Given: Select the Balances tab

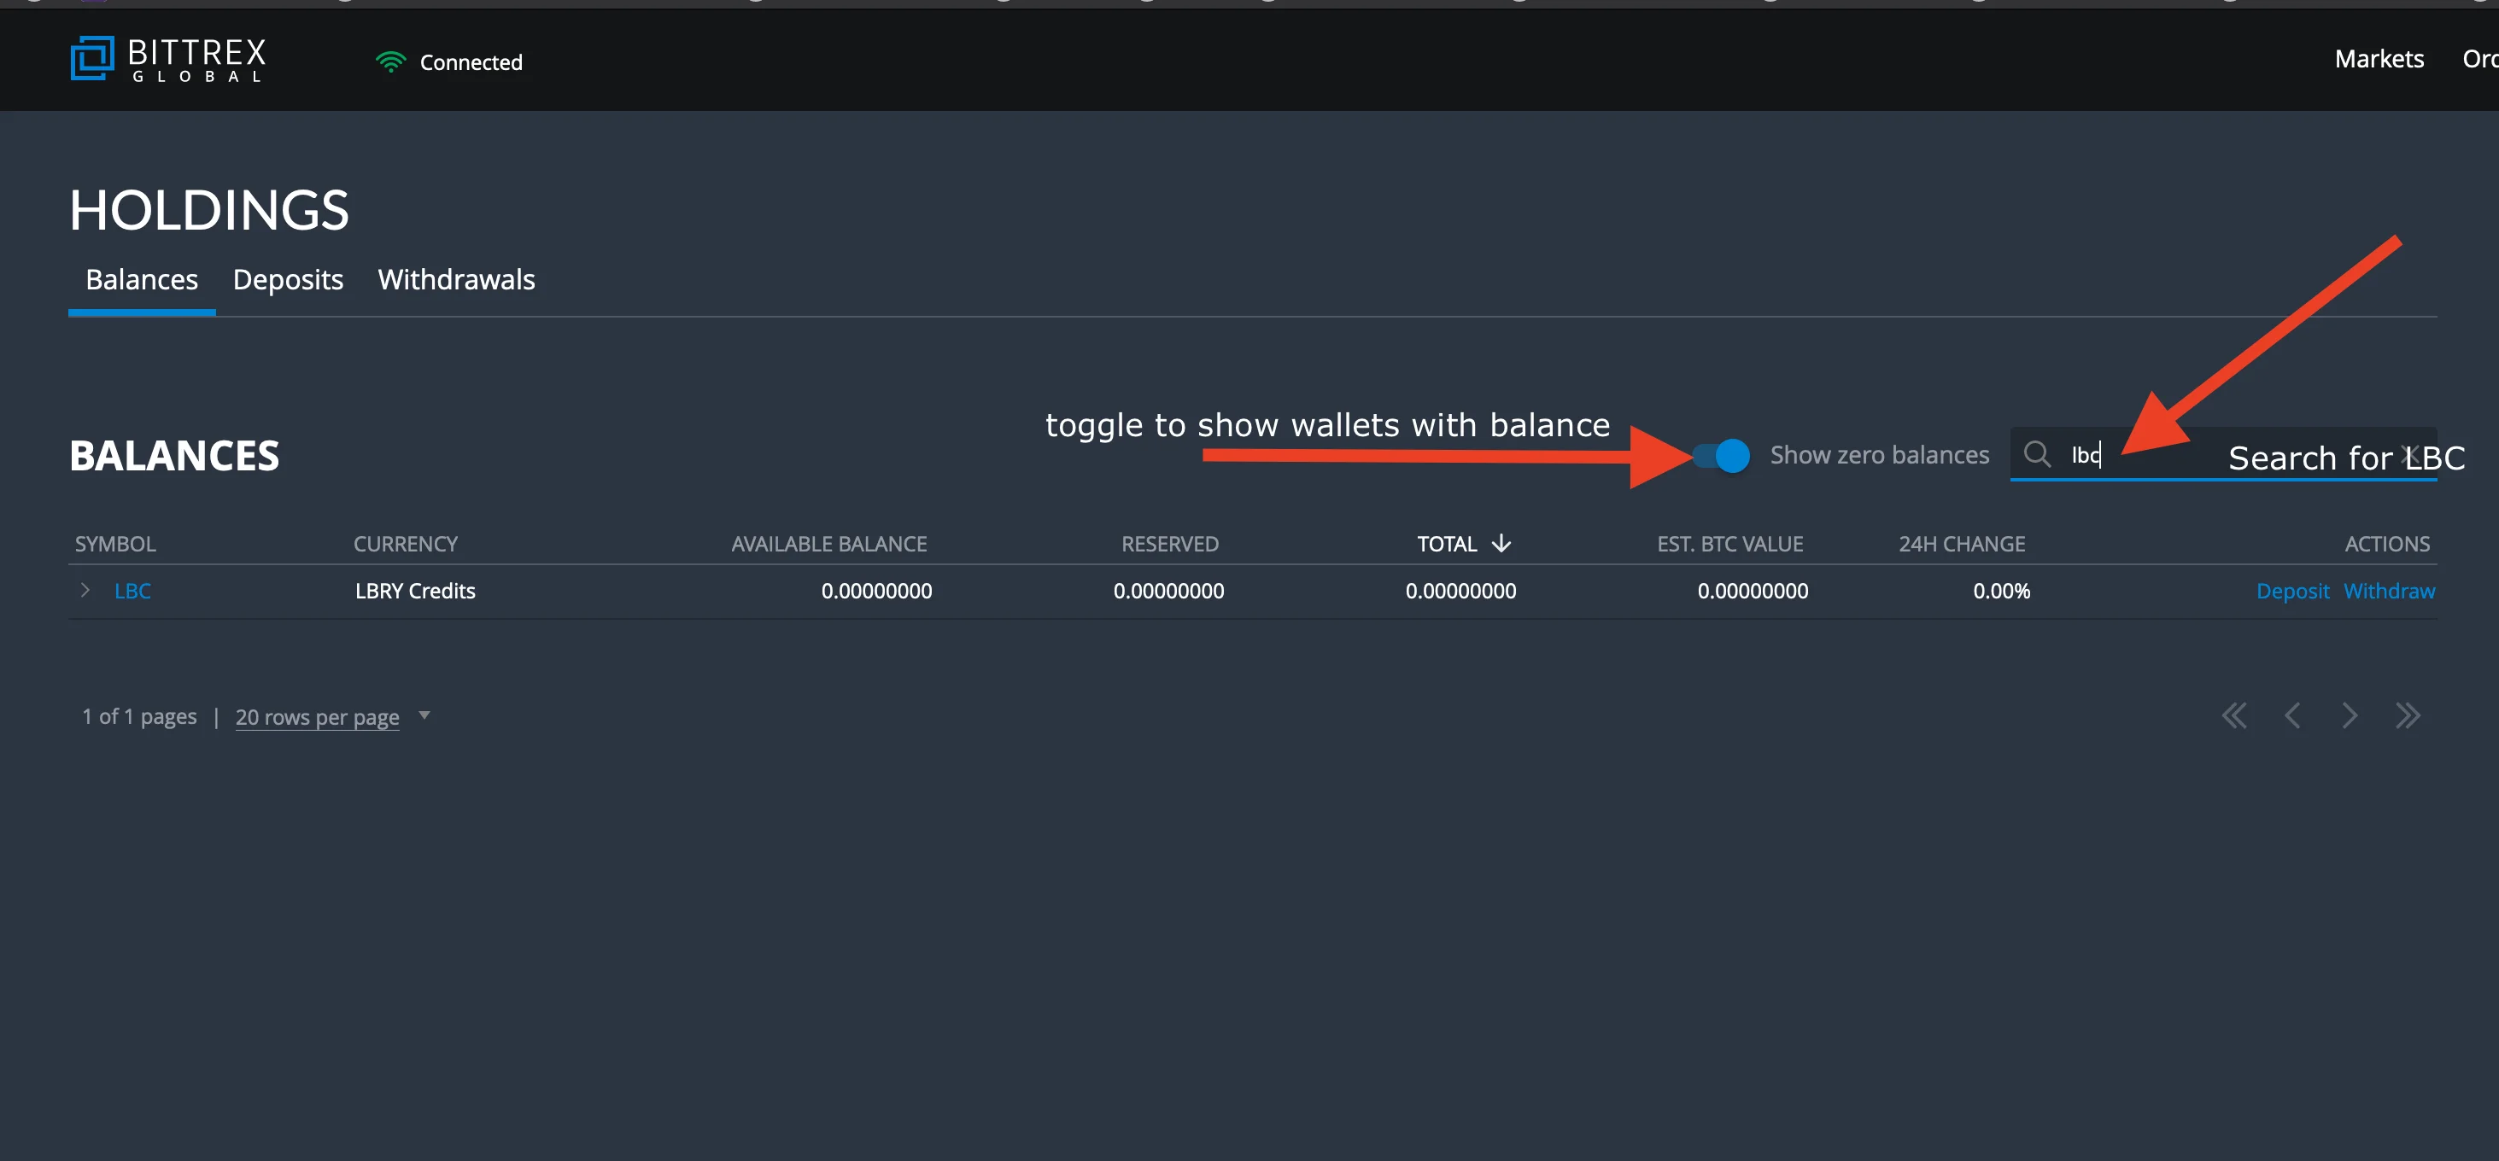Looking at the screenshot, I should coord(142,277).
